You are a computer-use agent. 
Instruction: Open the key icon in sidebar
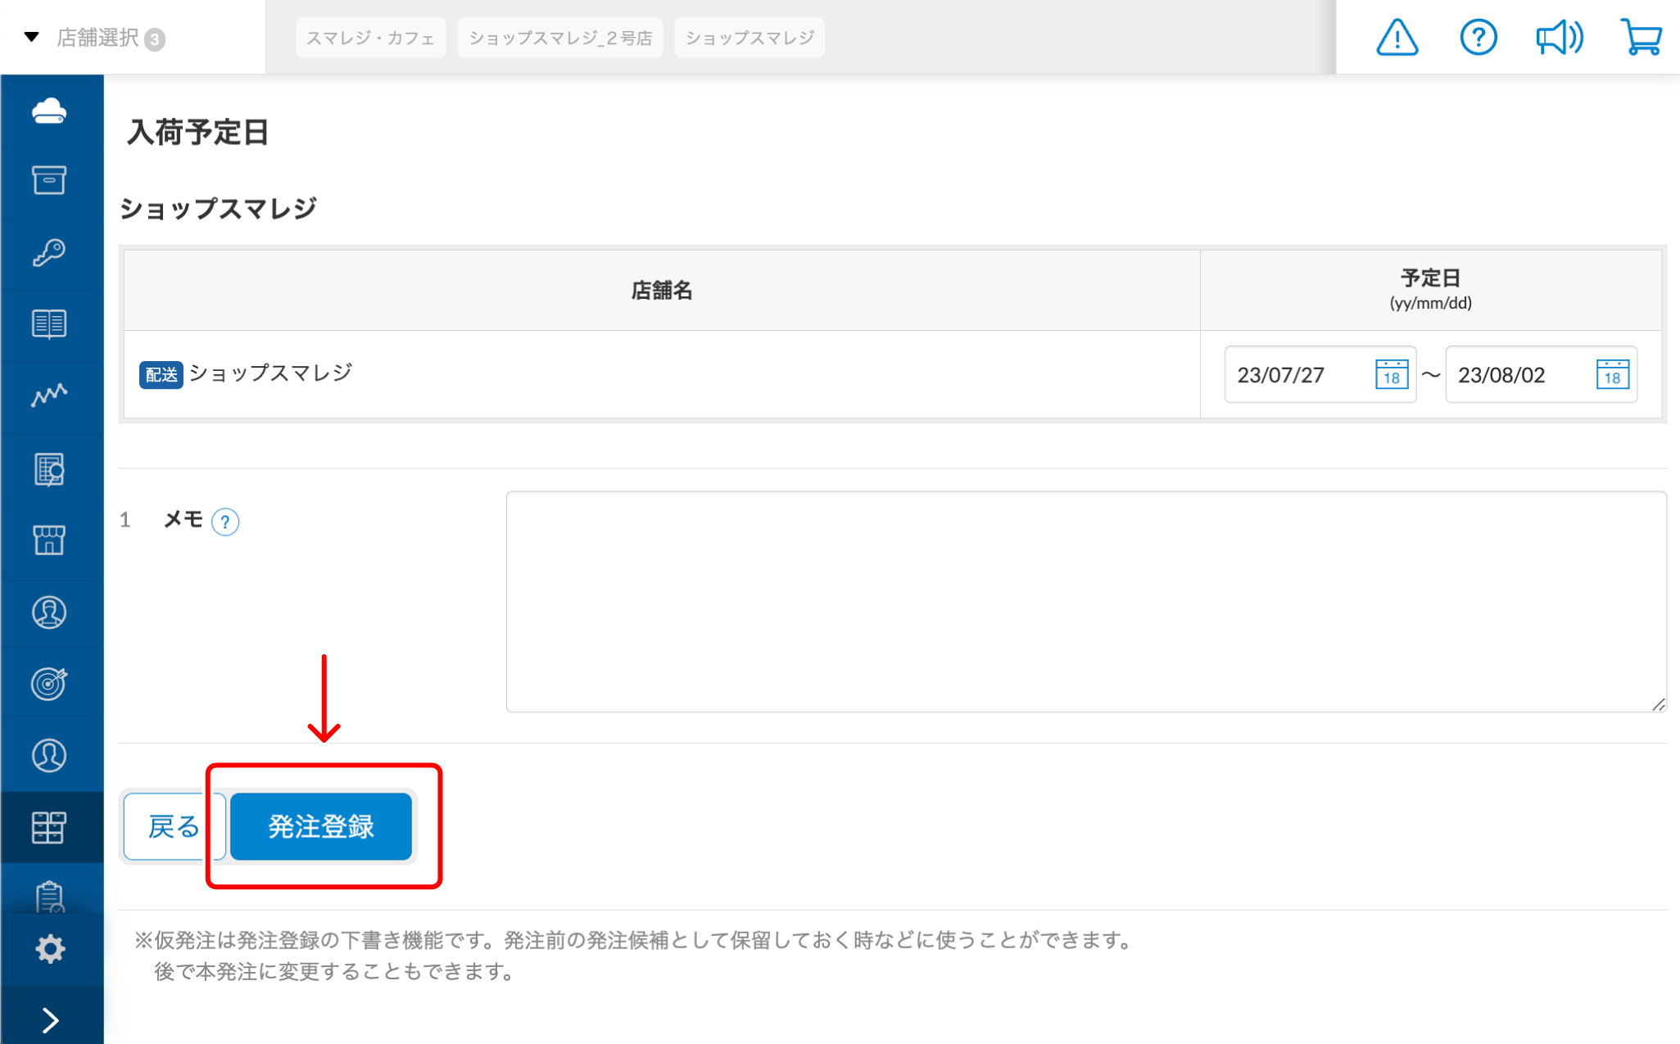pos(49,253)
